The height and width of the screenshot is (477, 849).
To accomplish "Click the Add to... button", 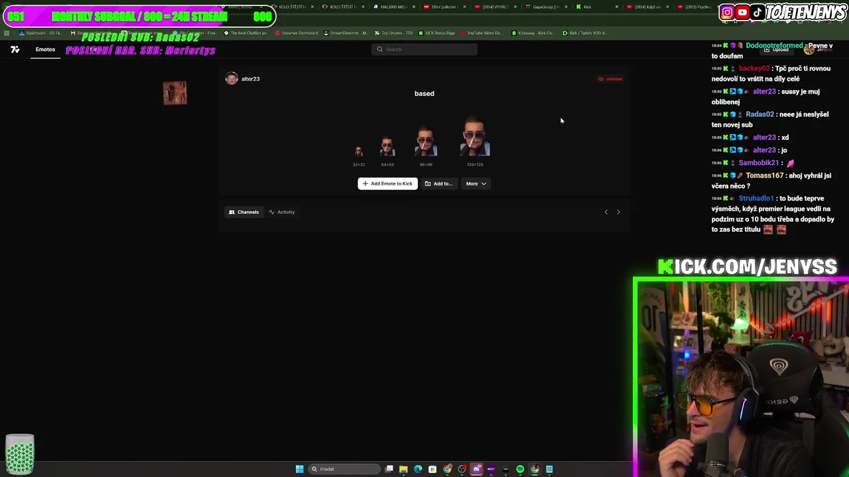I will pos(438,184).
